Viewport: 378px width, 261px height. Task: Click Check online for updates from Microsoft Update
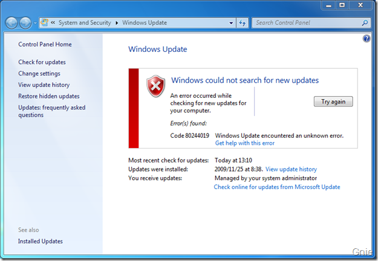277,187
